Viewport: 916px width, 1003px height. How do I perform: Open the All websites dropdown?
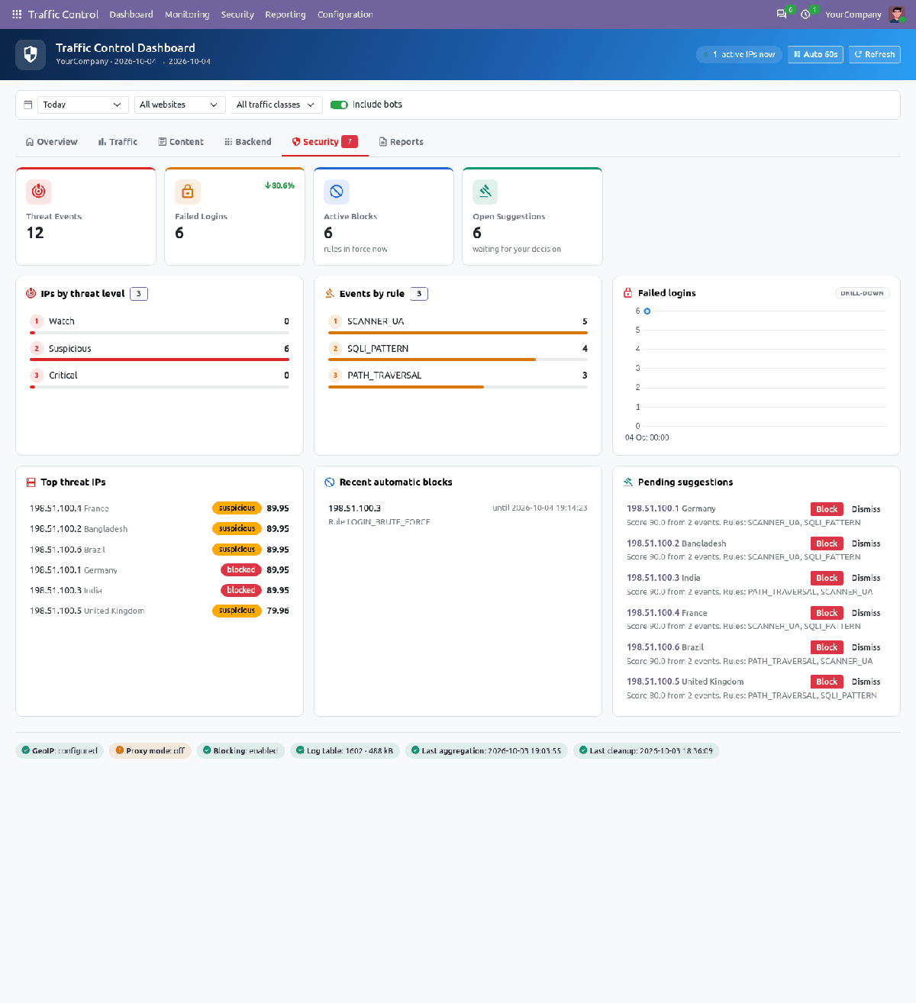(179, 105)
